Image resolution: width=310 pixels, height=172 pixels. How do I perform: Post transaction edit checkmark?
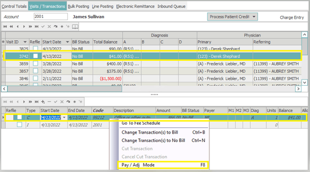pyautogui.click(x=56, y=101)
